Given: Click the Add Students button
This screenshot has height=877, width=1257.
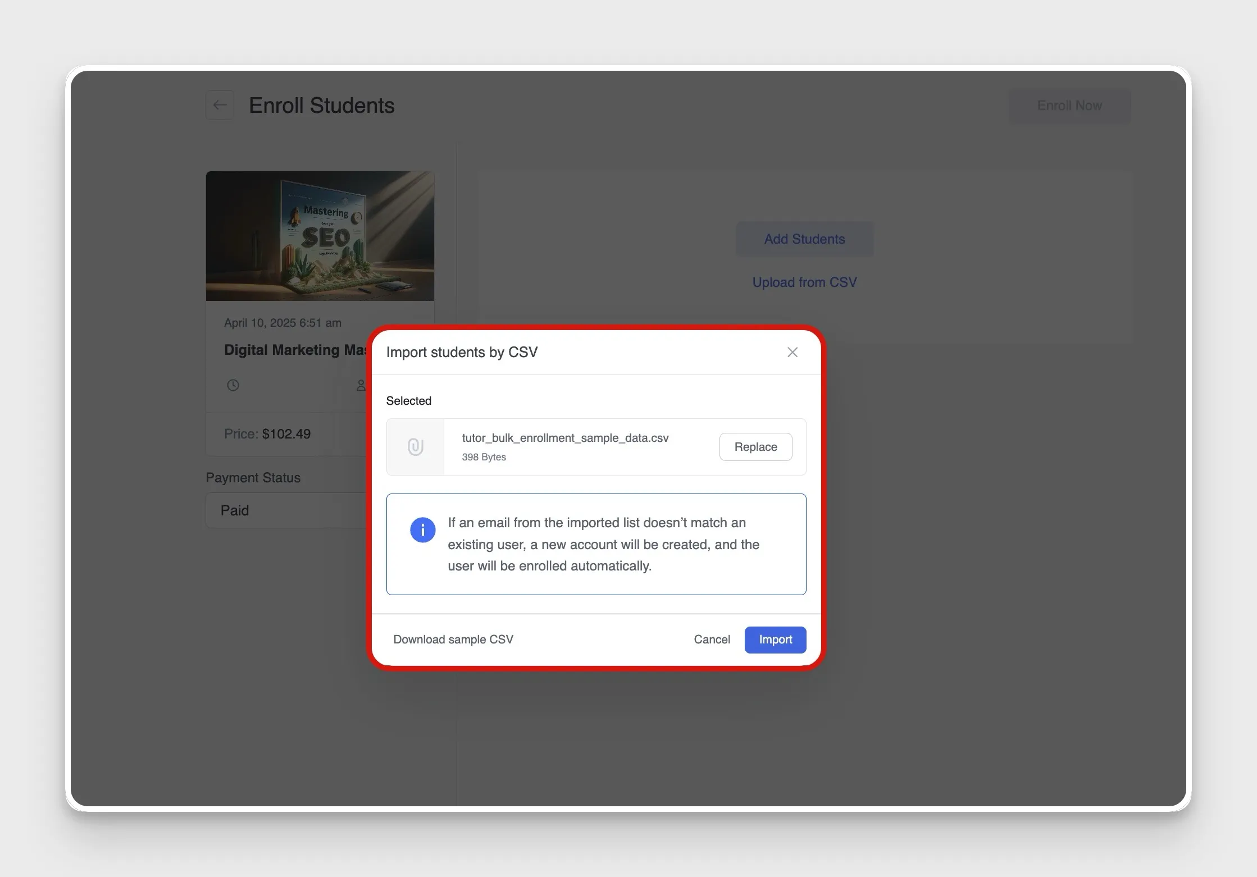Looking at the screenshot, I should (x=804, y=239).
